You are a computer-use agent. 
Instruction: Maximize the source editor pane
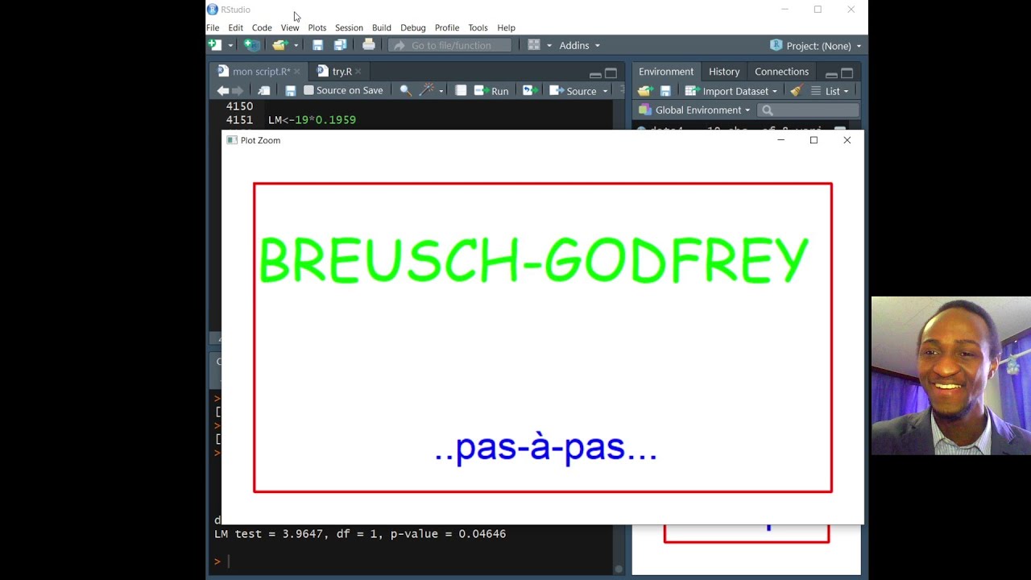click(611, 72)
